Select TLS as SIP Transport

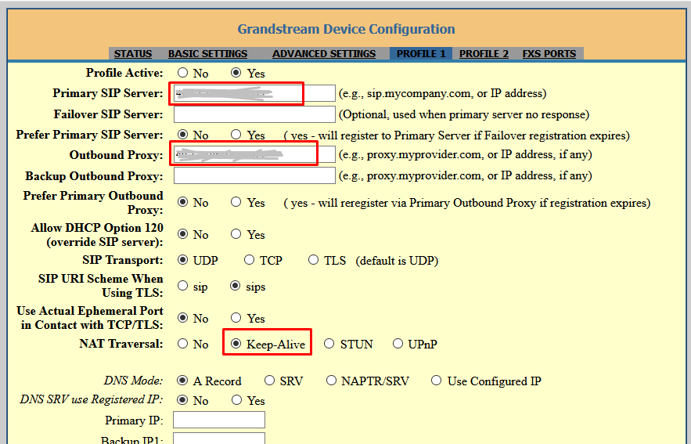(x=314, y=260)
